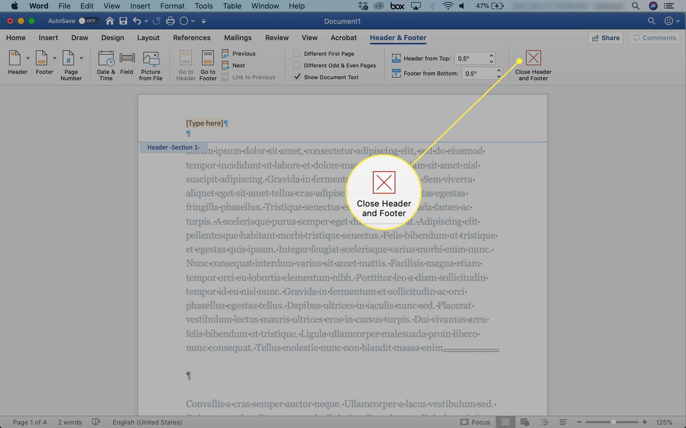Switch to the Insert tab
The width and height of the screenshot is (686, 428).
(x=48, y=38)
